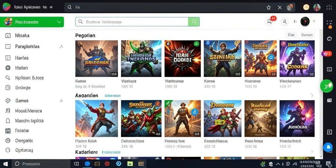
Task: Open the Vlerckatanen game thumbnail
Action: [297, 58]
